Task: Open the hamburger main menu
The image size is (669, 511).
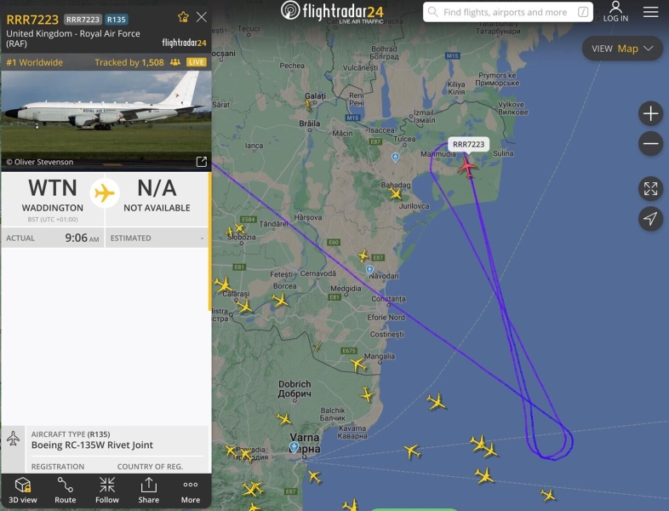Action: 650,12
